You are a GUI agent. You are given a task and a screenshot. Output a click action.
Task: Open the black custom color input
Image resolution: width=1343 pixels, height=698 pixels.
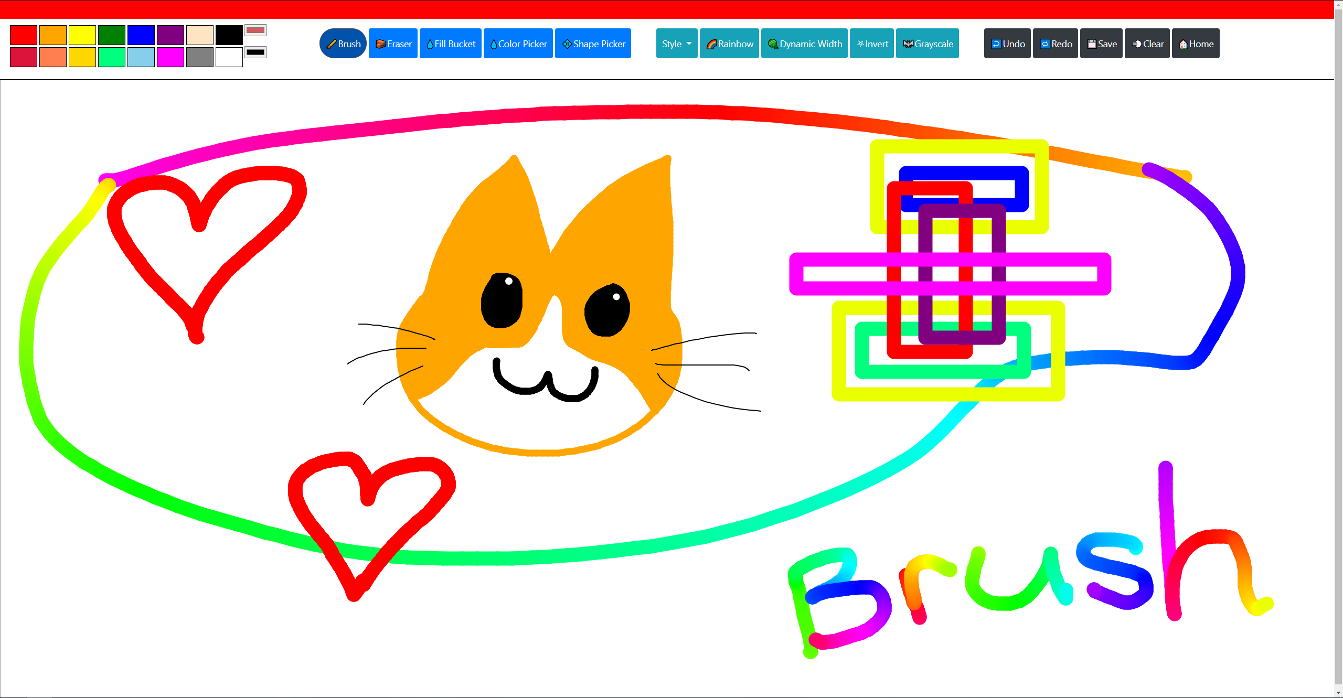[255, 52]
